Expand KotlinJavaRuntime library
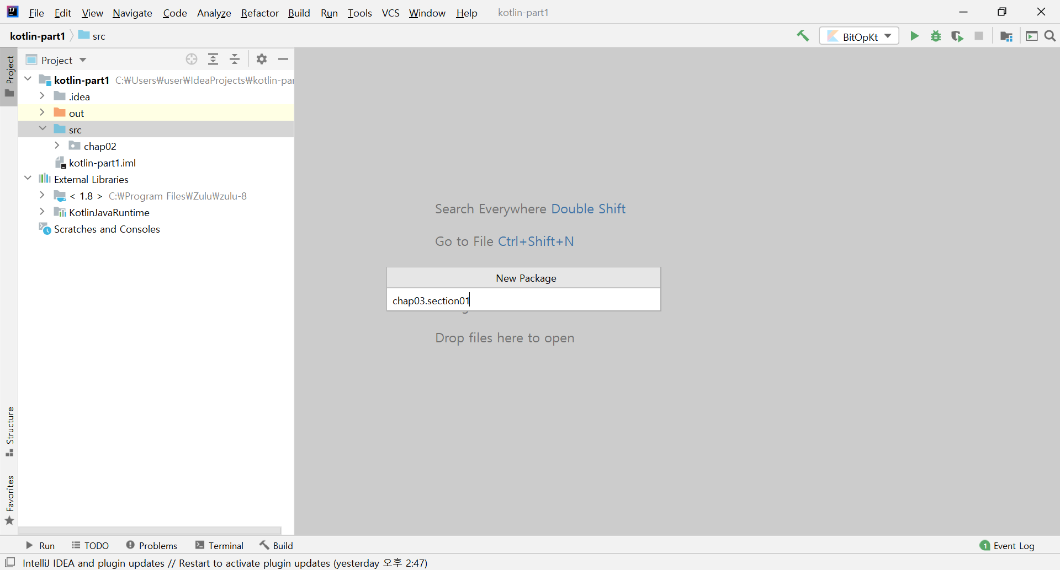 coord(42,212)
